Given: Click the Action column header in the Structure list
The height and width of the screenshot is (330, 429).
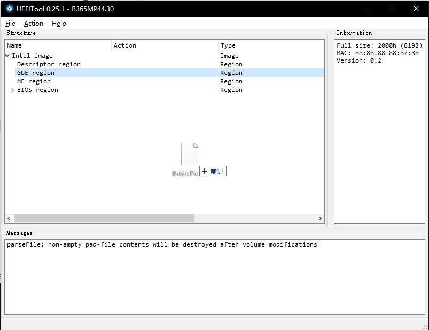Looking at the screenshot, I should click(x=124, y=45).
